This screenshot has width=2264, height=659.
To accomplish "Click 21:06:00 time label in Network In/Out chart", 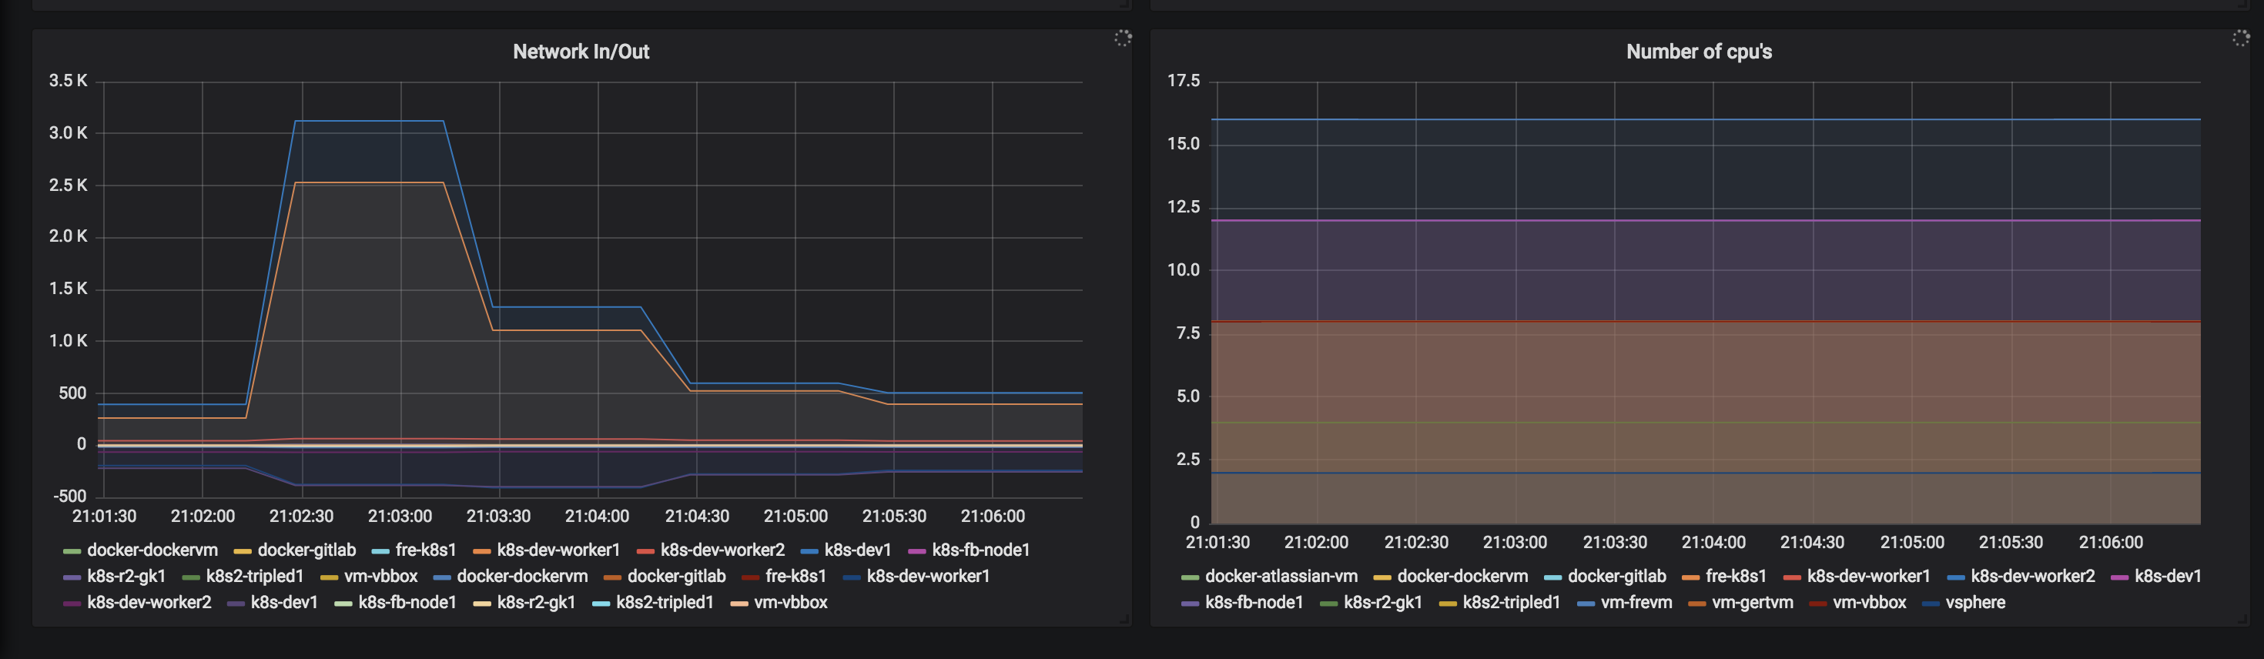I will pos(993,517).
